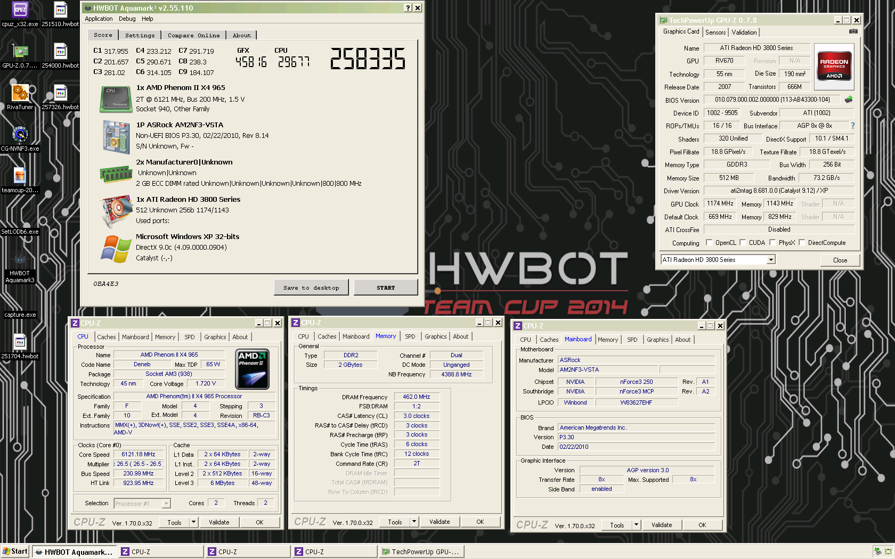
Task: Open the Help menu in Aquamark
Action: tap(148, 19)
